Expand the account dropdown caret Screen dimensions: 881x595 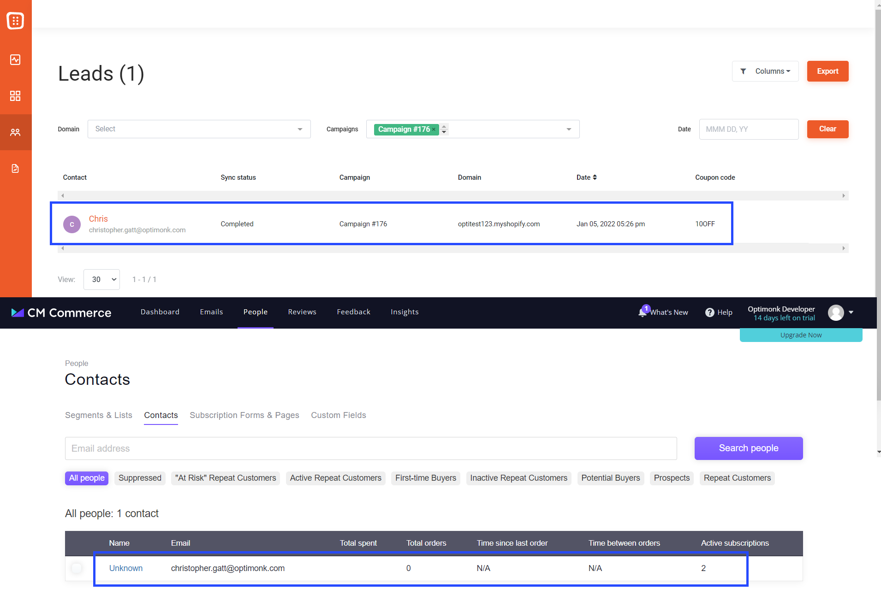(851, 312)
